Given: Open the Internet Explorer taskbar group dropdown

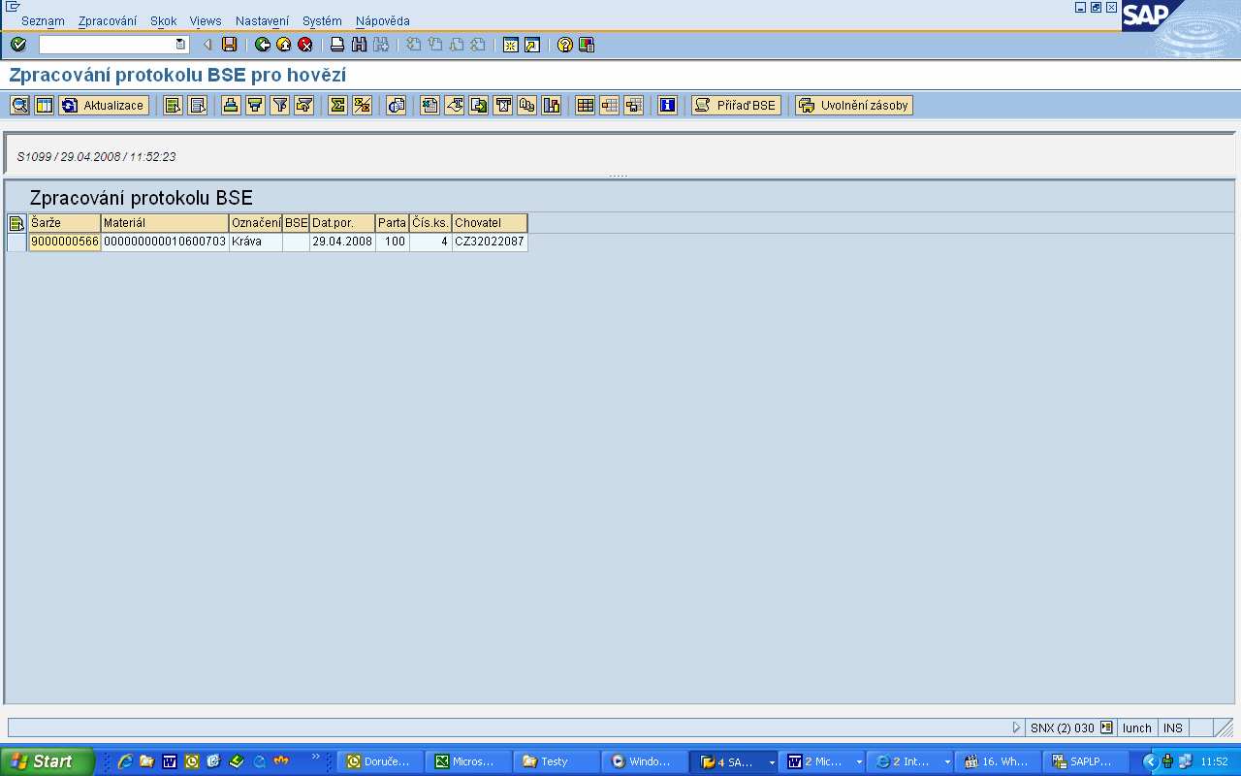Looking at the screenshot, I should pos(947,762).
